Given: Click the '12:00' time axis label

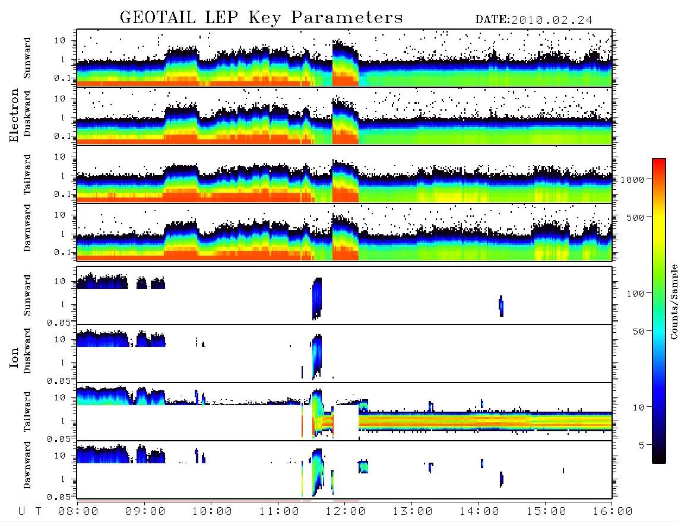Looking at the screenshot, I should [346, 511].
